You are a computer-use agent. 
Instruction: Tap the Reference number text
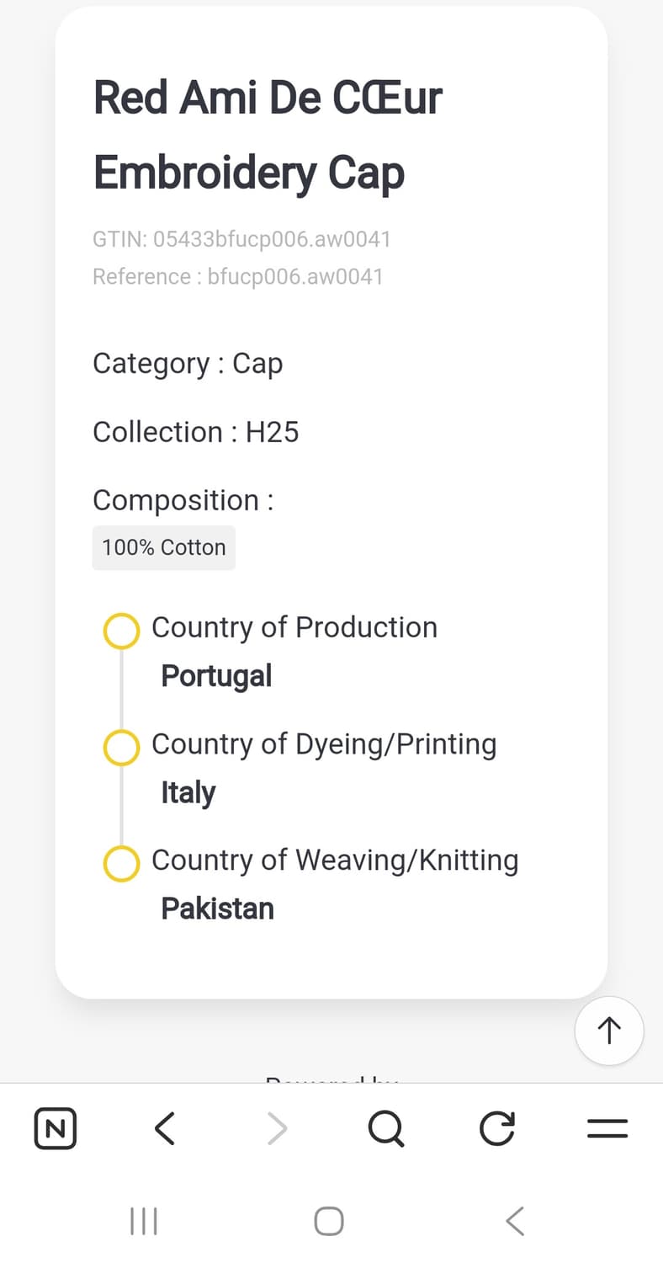coord(238,276)
